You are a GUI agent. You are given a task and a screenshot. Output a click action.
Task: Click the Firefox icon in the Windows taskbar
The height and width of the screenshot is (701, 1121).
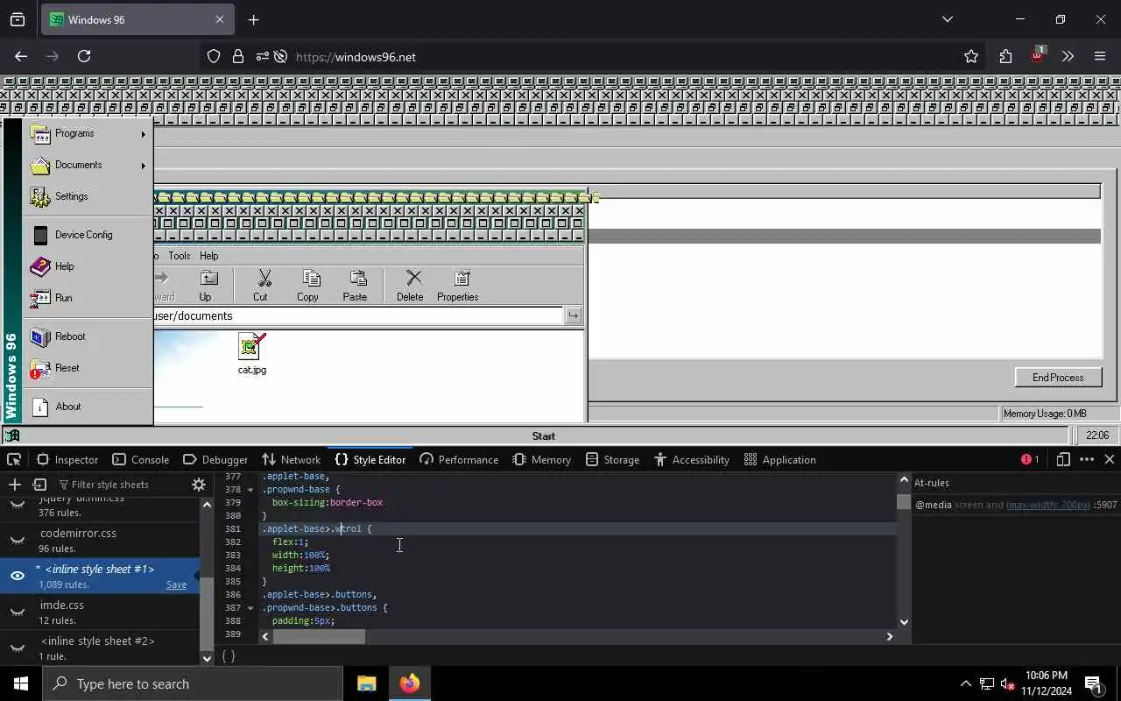pyautogui.click(x=410, y=683)
